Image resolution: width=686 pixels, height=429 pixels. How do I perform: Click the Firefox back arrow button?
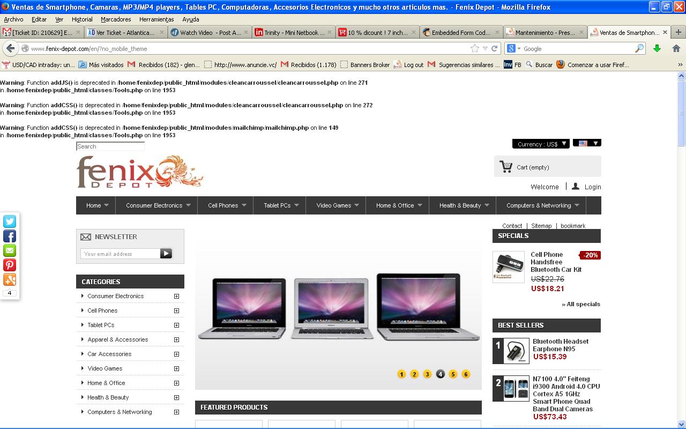coord(10,48)
